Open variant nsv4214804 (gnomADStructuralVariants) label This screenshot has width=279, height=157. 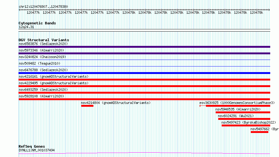[116, 103]
